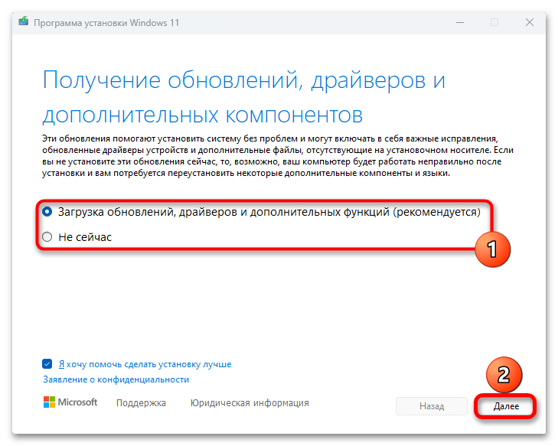The height and width of the screenshot is (446, 558).
Task: Click the description paragraph starting 'Эти обновления помогают'
Action: tap(278, 156)
